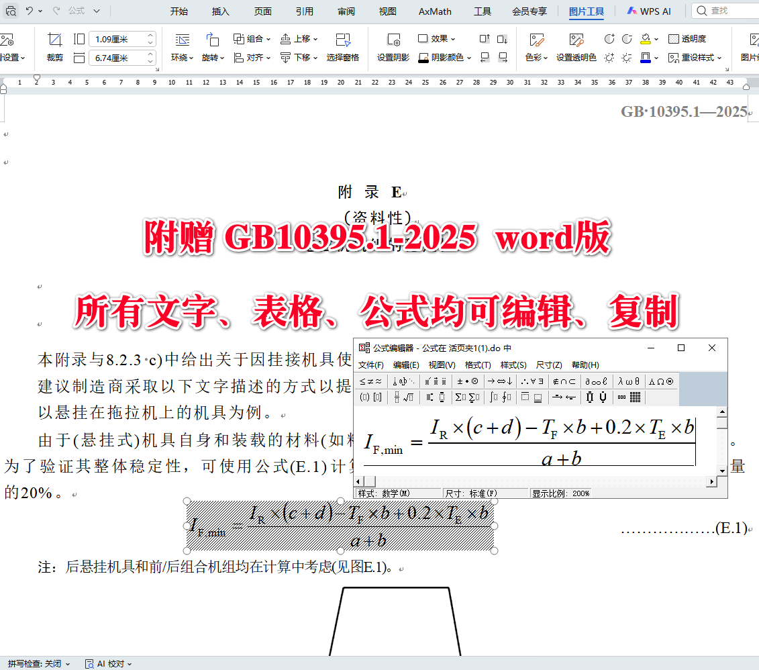This screenshot has width=759, height=670.
Task: Open the fraction and radical template palette
Action: point(403,396)
